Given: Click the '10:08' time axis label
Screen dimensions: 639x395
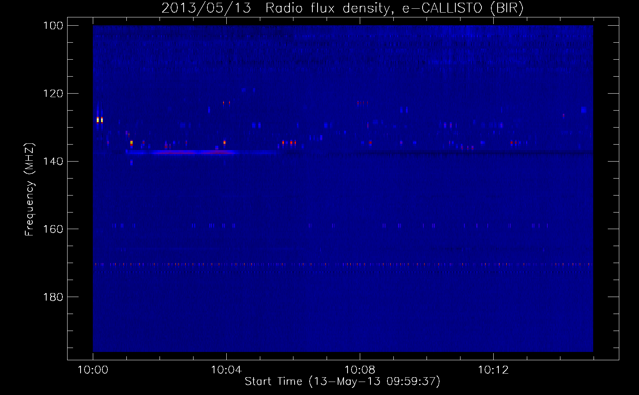Looking at the screenshot, I should [360, 370].
